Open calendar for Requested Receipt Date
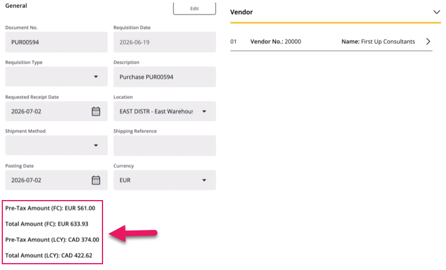The image size is (446, 270). (x=96, y=111)
